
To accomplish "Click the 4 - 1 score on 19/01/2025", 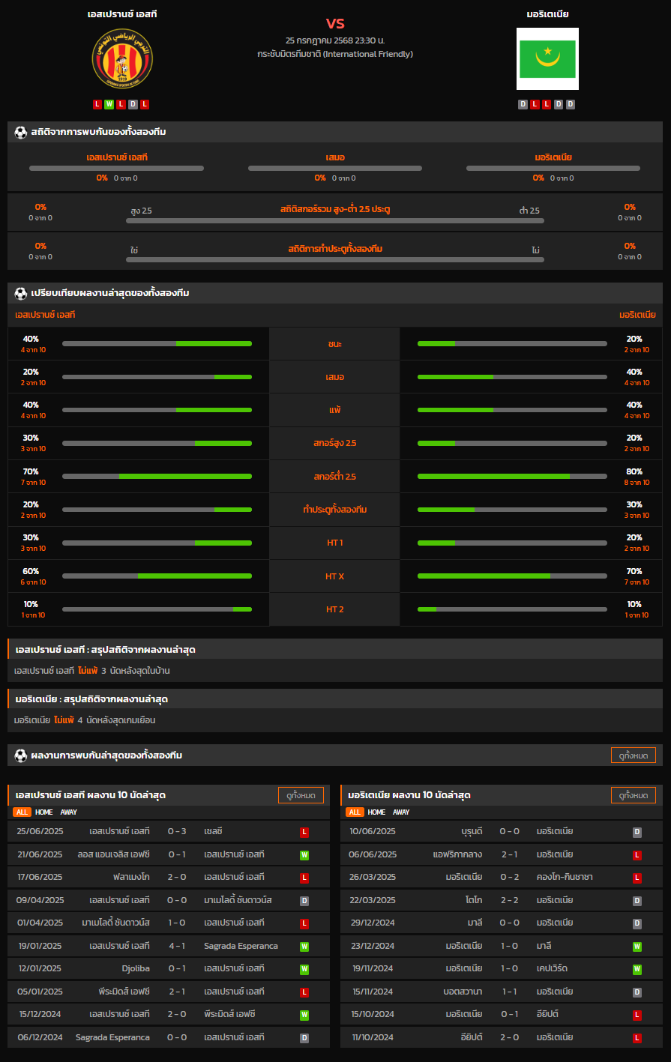I will click(177, 946).
